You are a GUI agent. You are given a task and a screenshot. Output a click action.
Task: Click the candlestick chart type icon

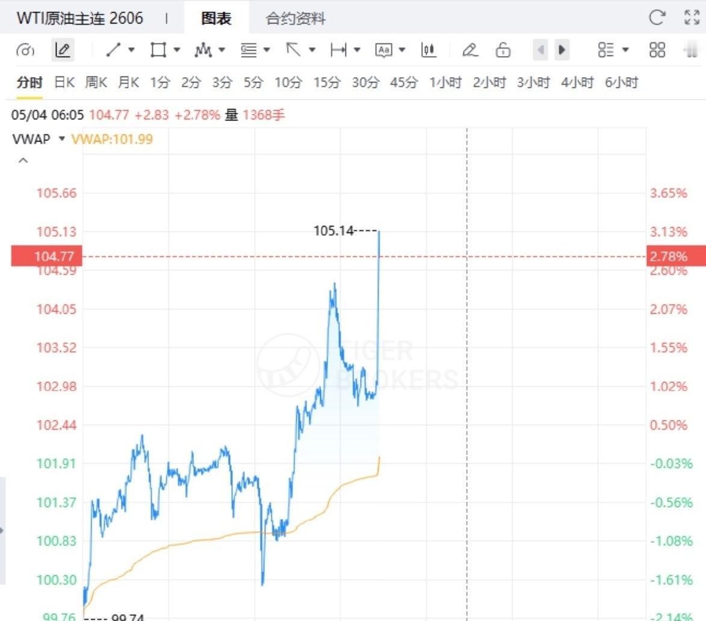pos(428,50)
